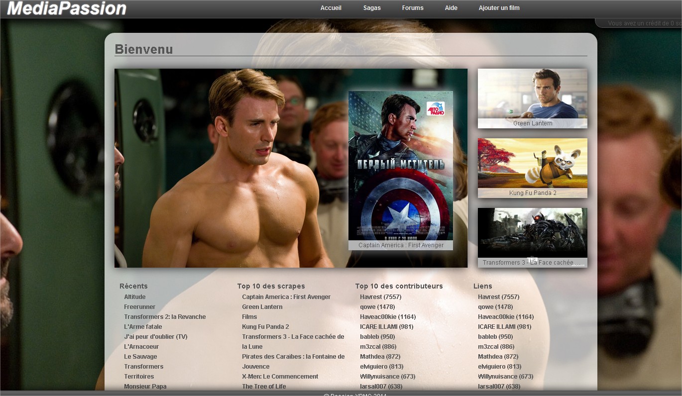This screenshot has height=396, width=682.
Task: Click the MediaPassion logo
Action: (x=67, y=8)
